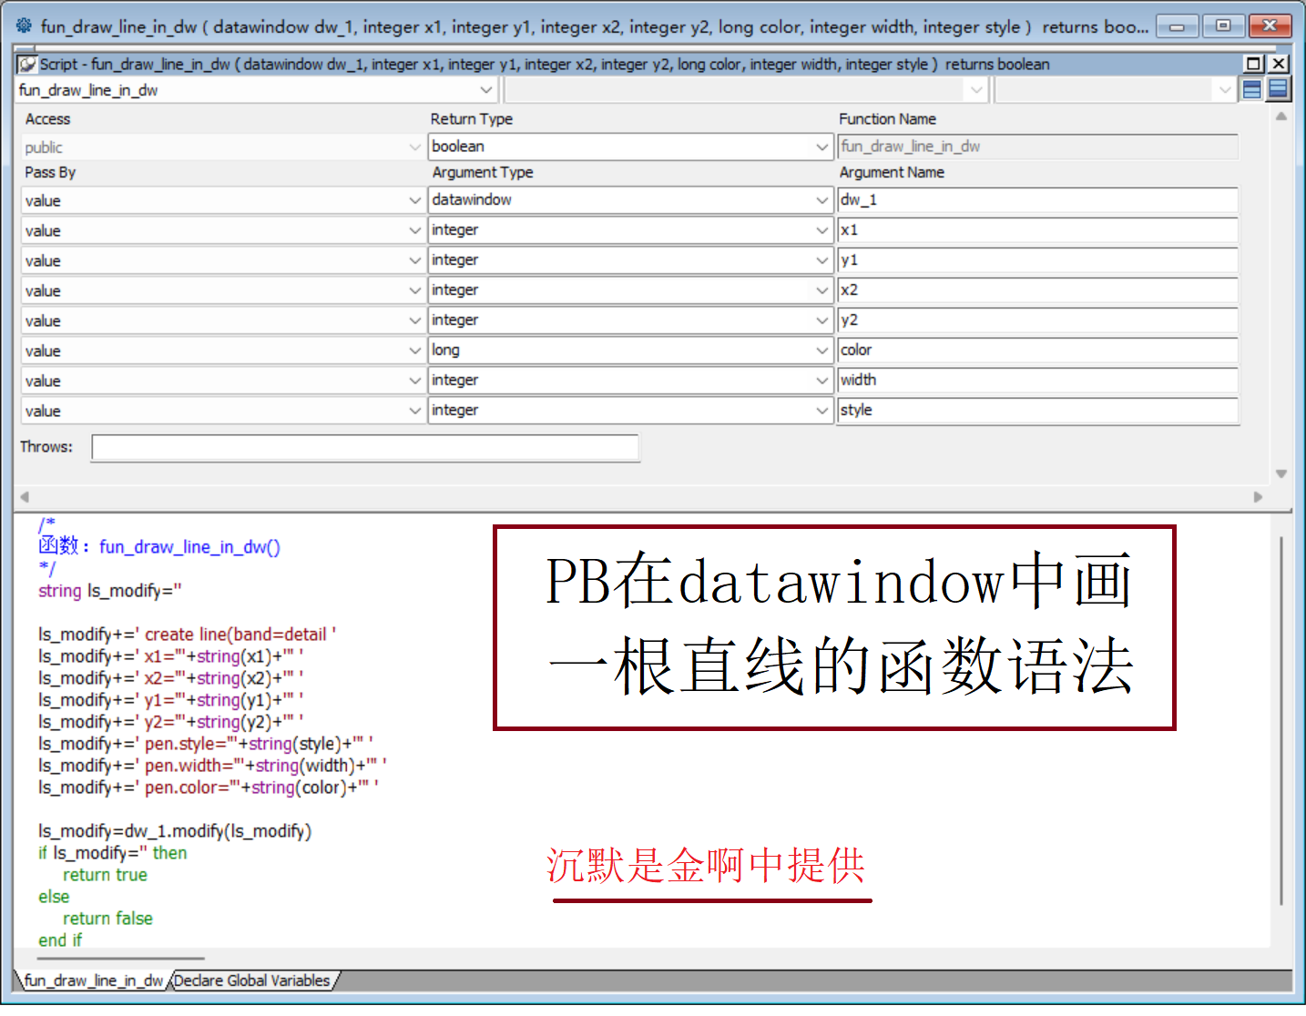
Task: Click the script editor vertical scrollbar
Action: 1281,721
